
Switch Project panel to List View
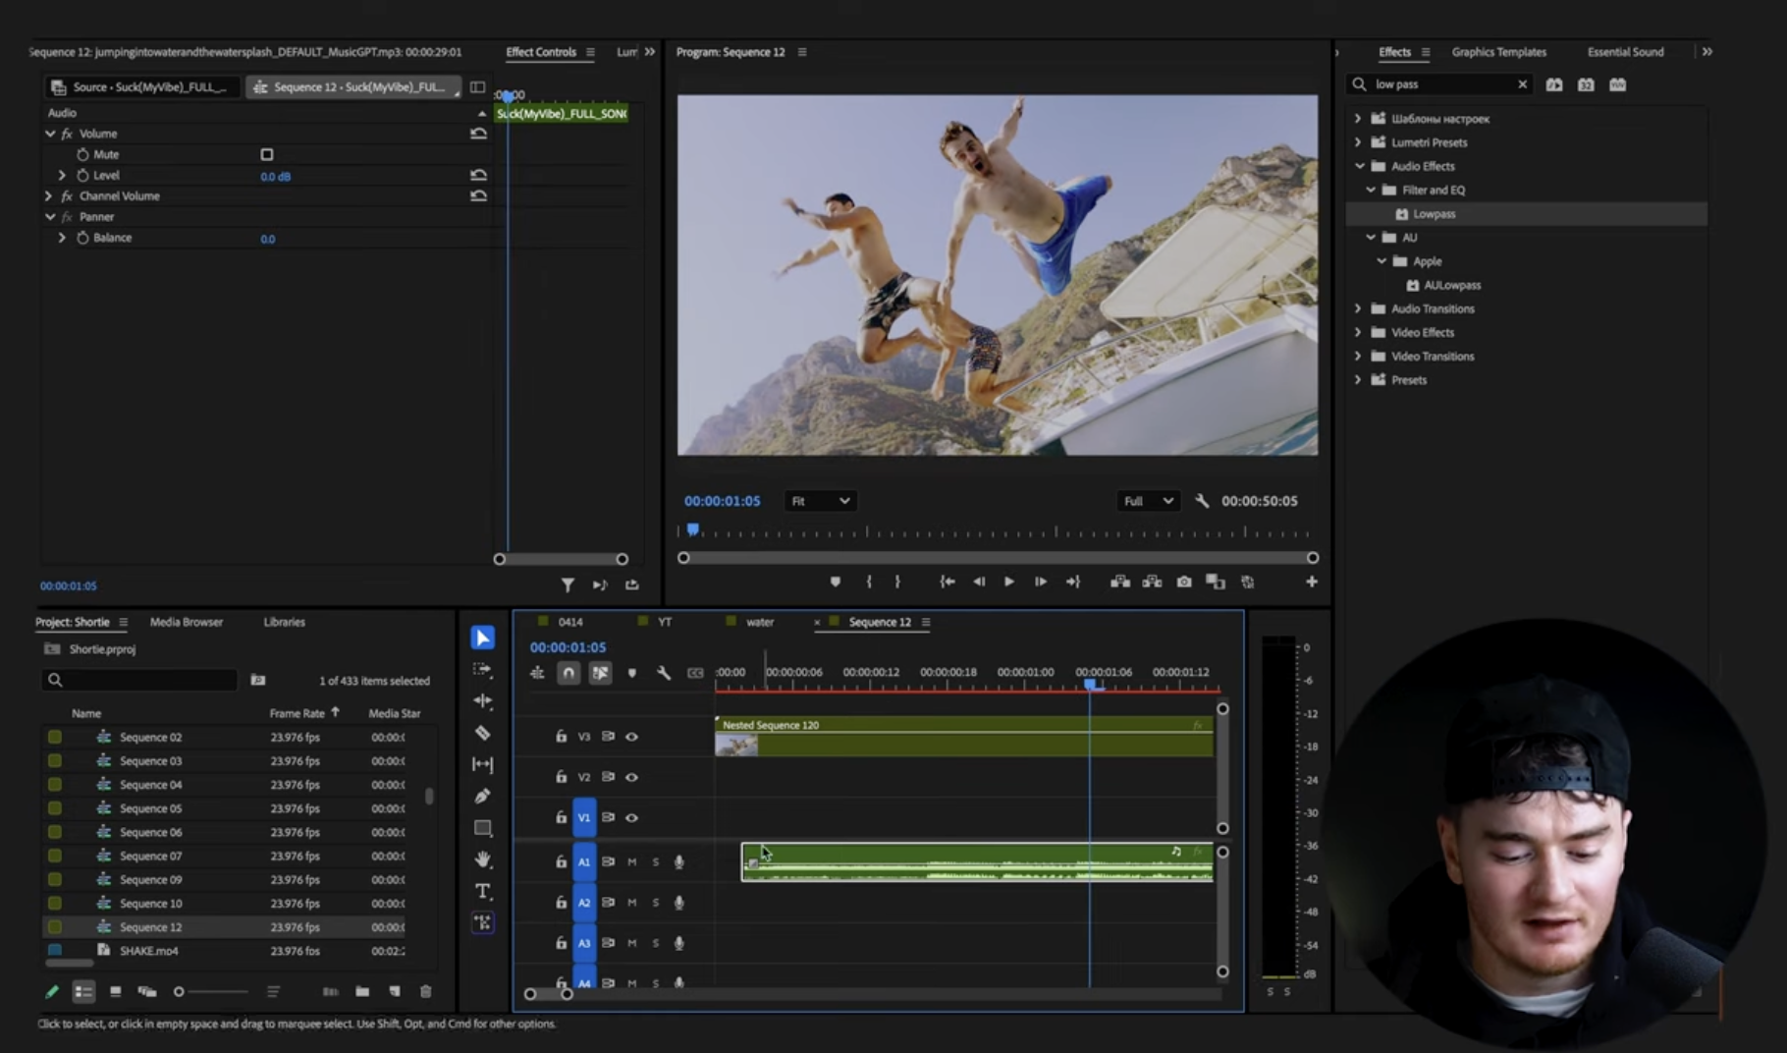[x=83, y=992]
